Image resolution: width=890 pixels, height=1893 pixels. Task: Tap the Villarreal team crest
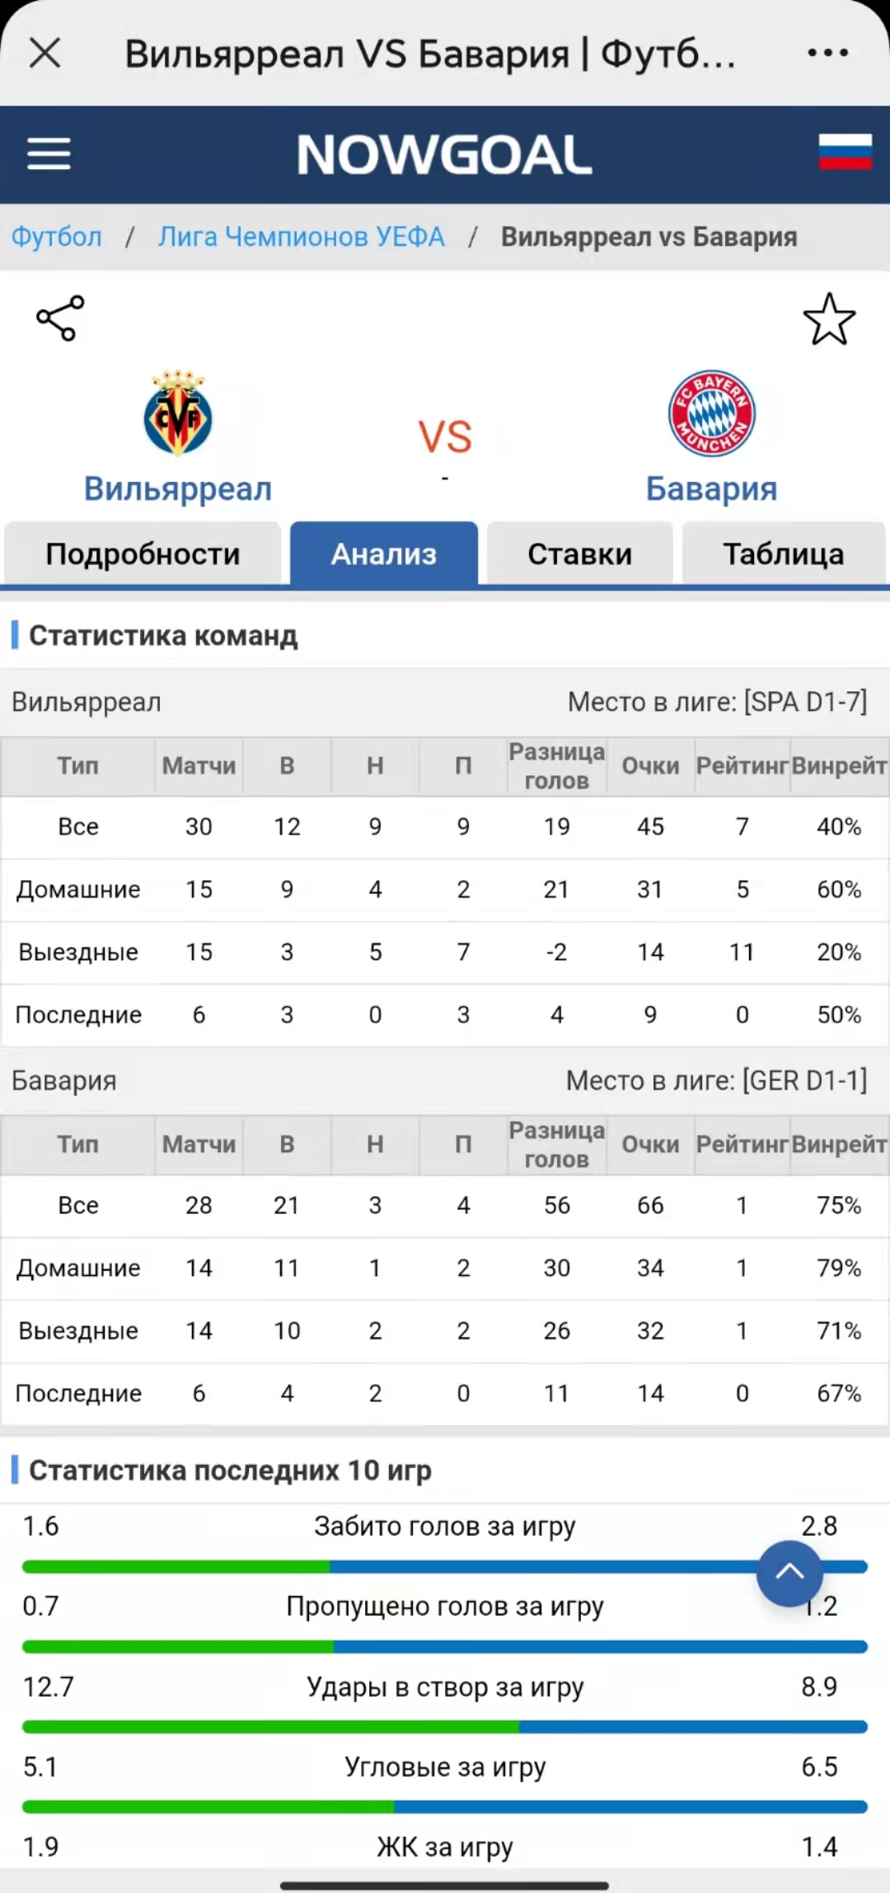(x=178, y=413)
